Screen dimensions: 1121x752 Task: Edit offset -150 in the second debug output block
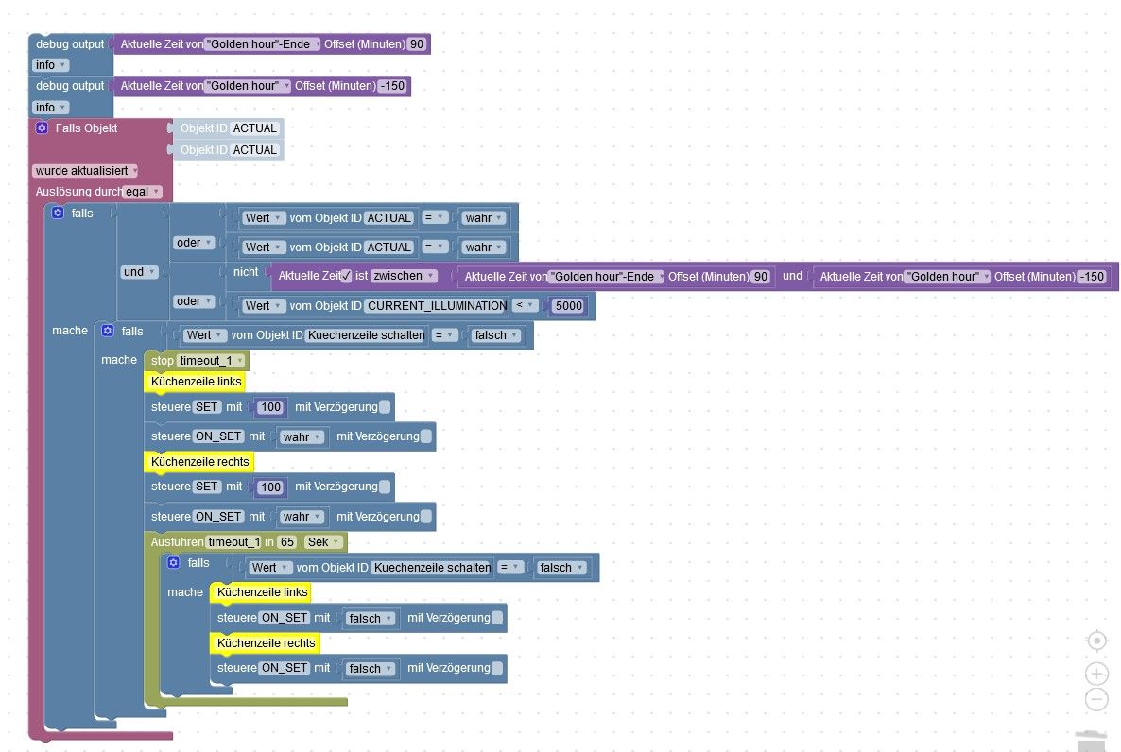(391, 86)
